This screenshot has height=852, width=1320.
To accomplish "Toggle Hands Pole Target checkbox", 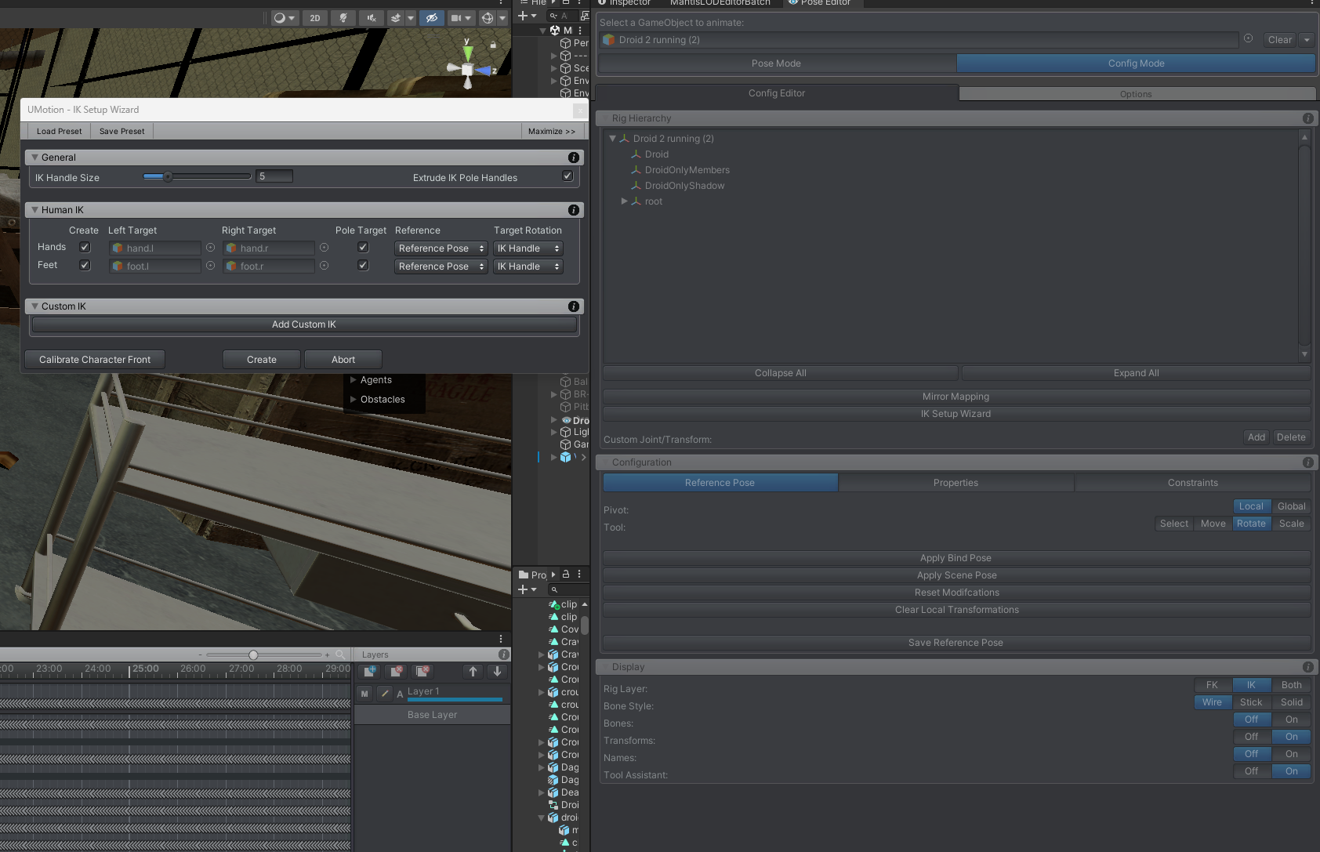I will (x=363, y=247).
